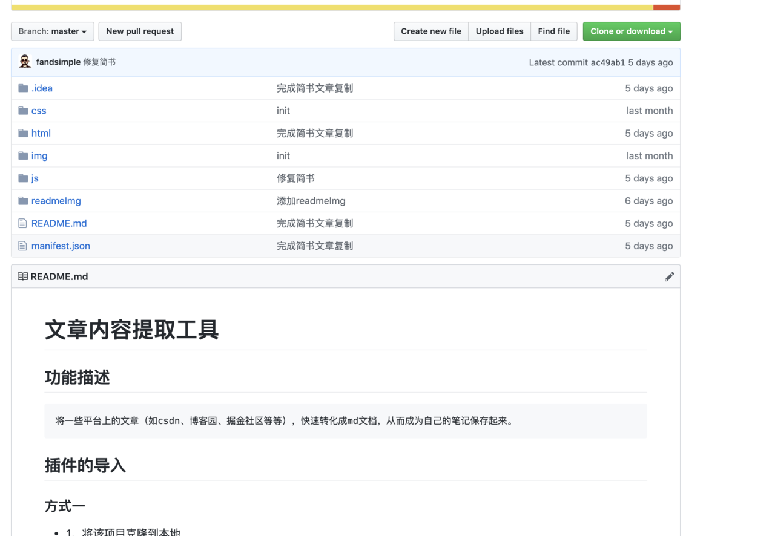Image resolution: width=775 pixels, height=536 pixels.
Task: Click the css folder icon
Action: (x=23, y=111)
